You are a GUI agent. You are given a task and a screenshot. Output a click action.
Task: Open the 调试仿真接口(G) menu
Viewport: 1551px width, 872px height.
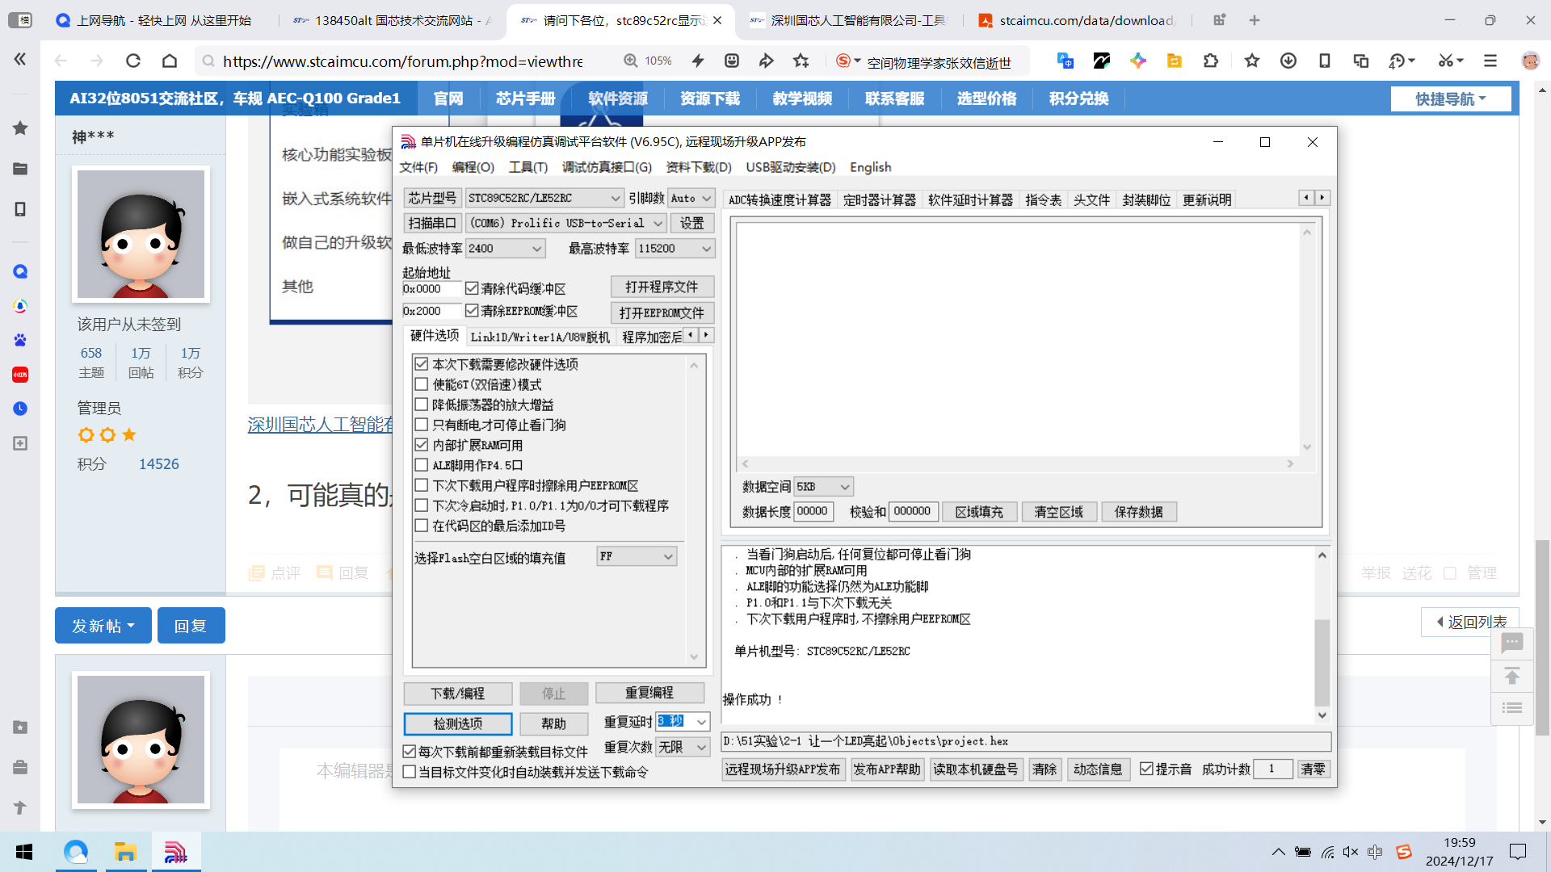pyautogui.click(x=607, y=167)
